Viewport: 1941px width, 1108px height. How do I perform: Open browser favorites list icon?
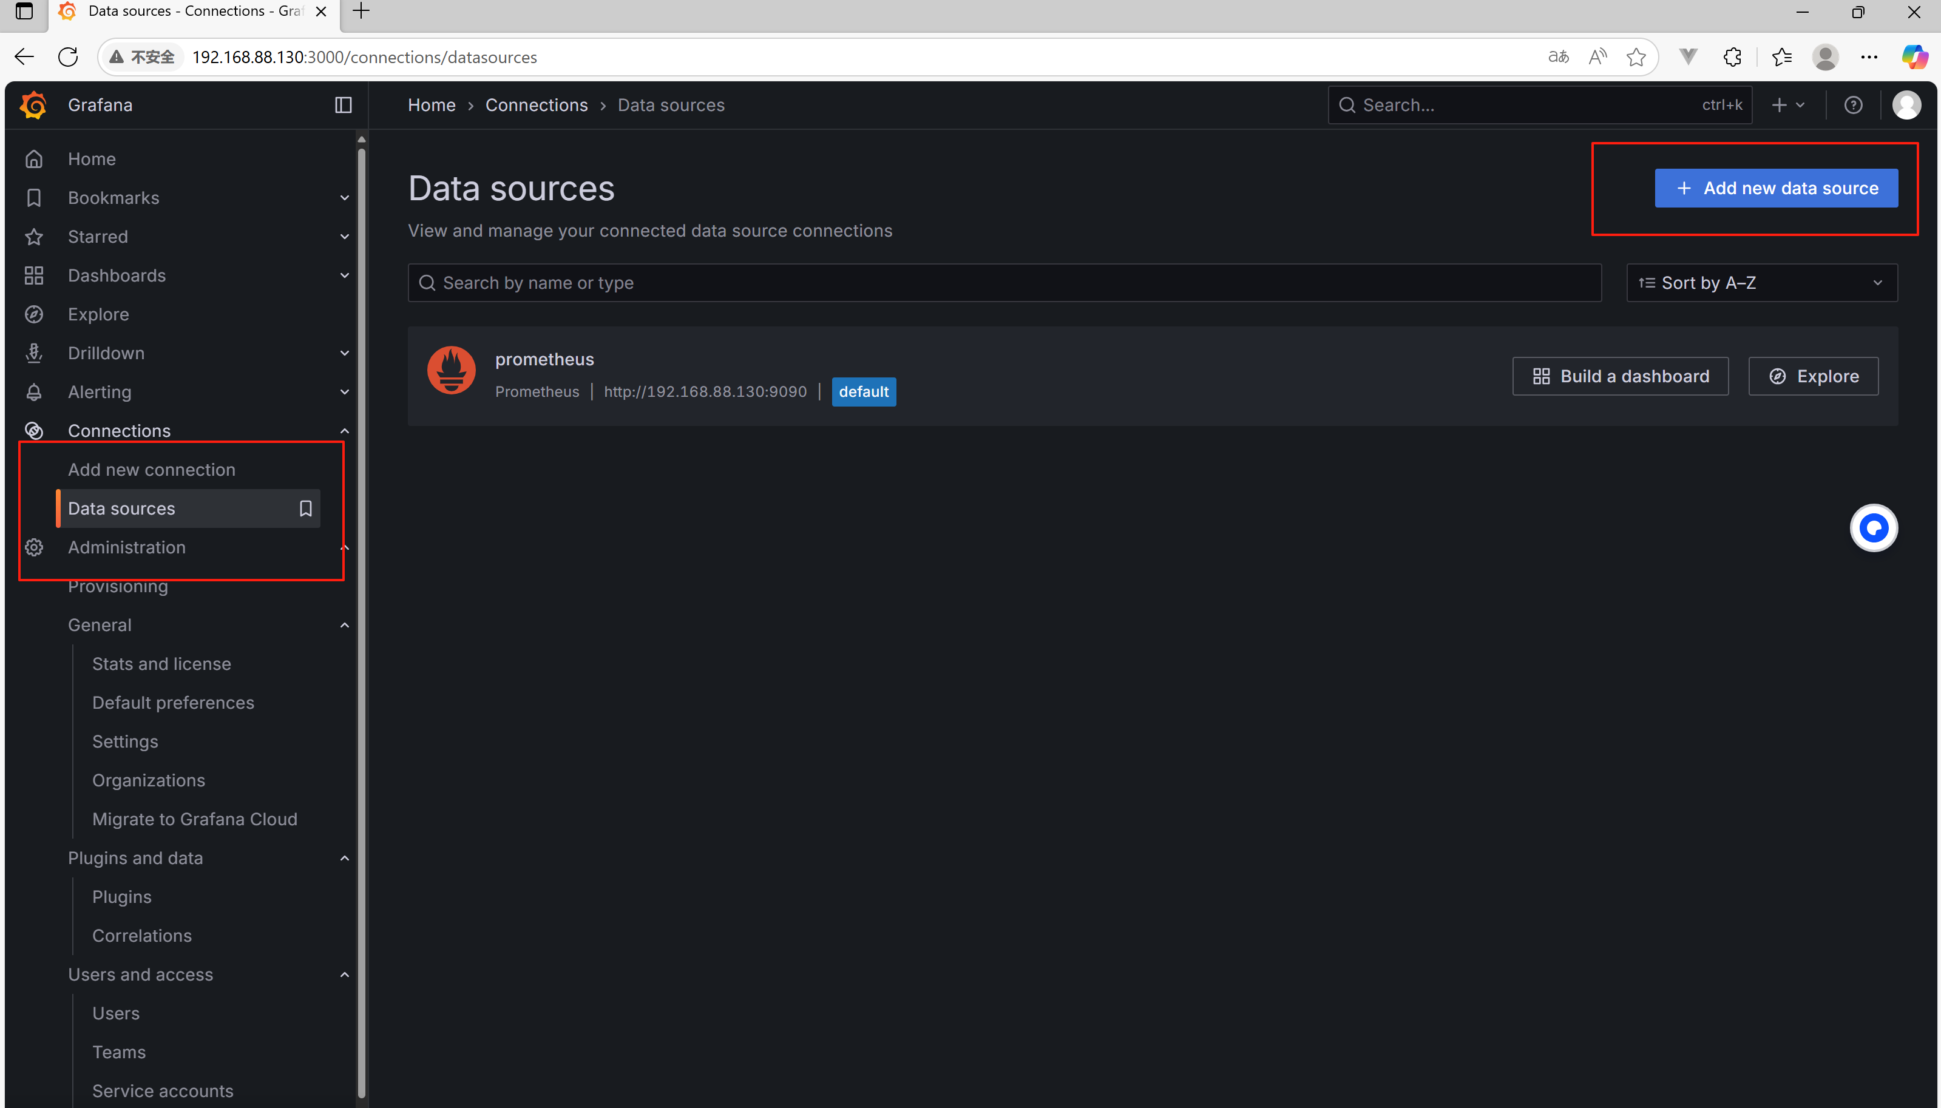1781,56
